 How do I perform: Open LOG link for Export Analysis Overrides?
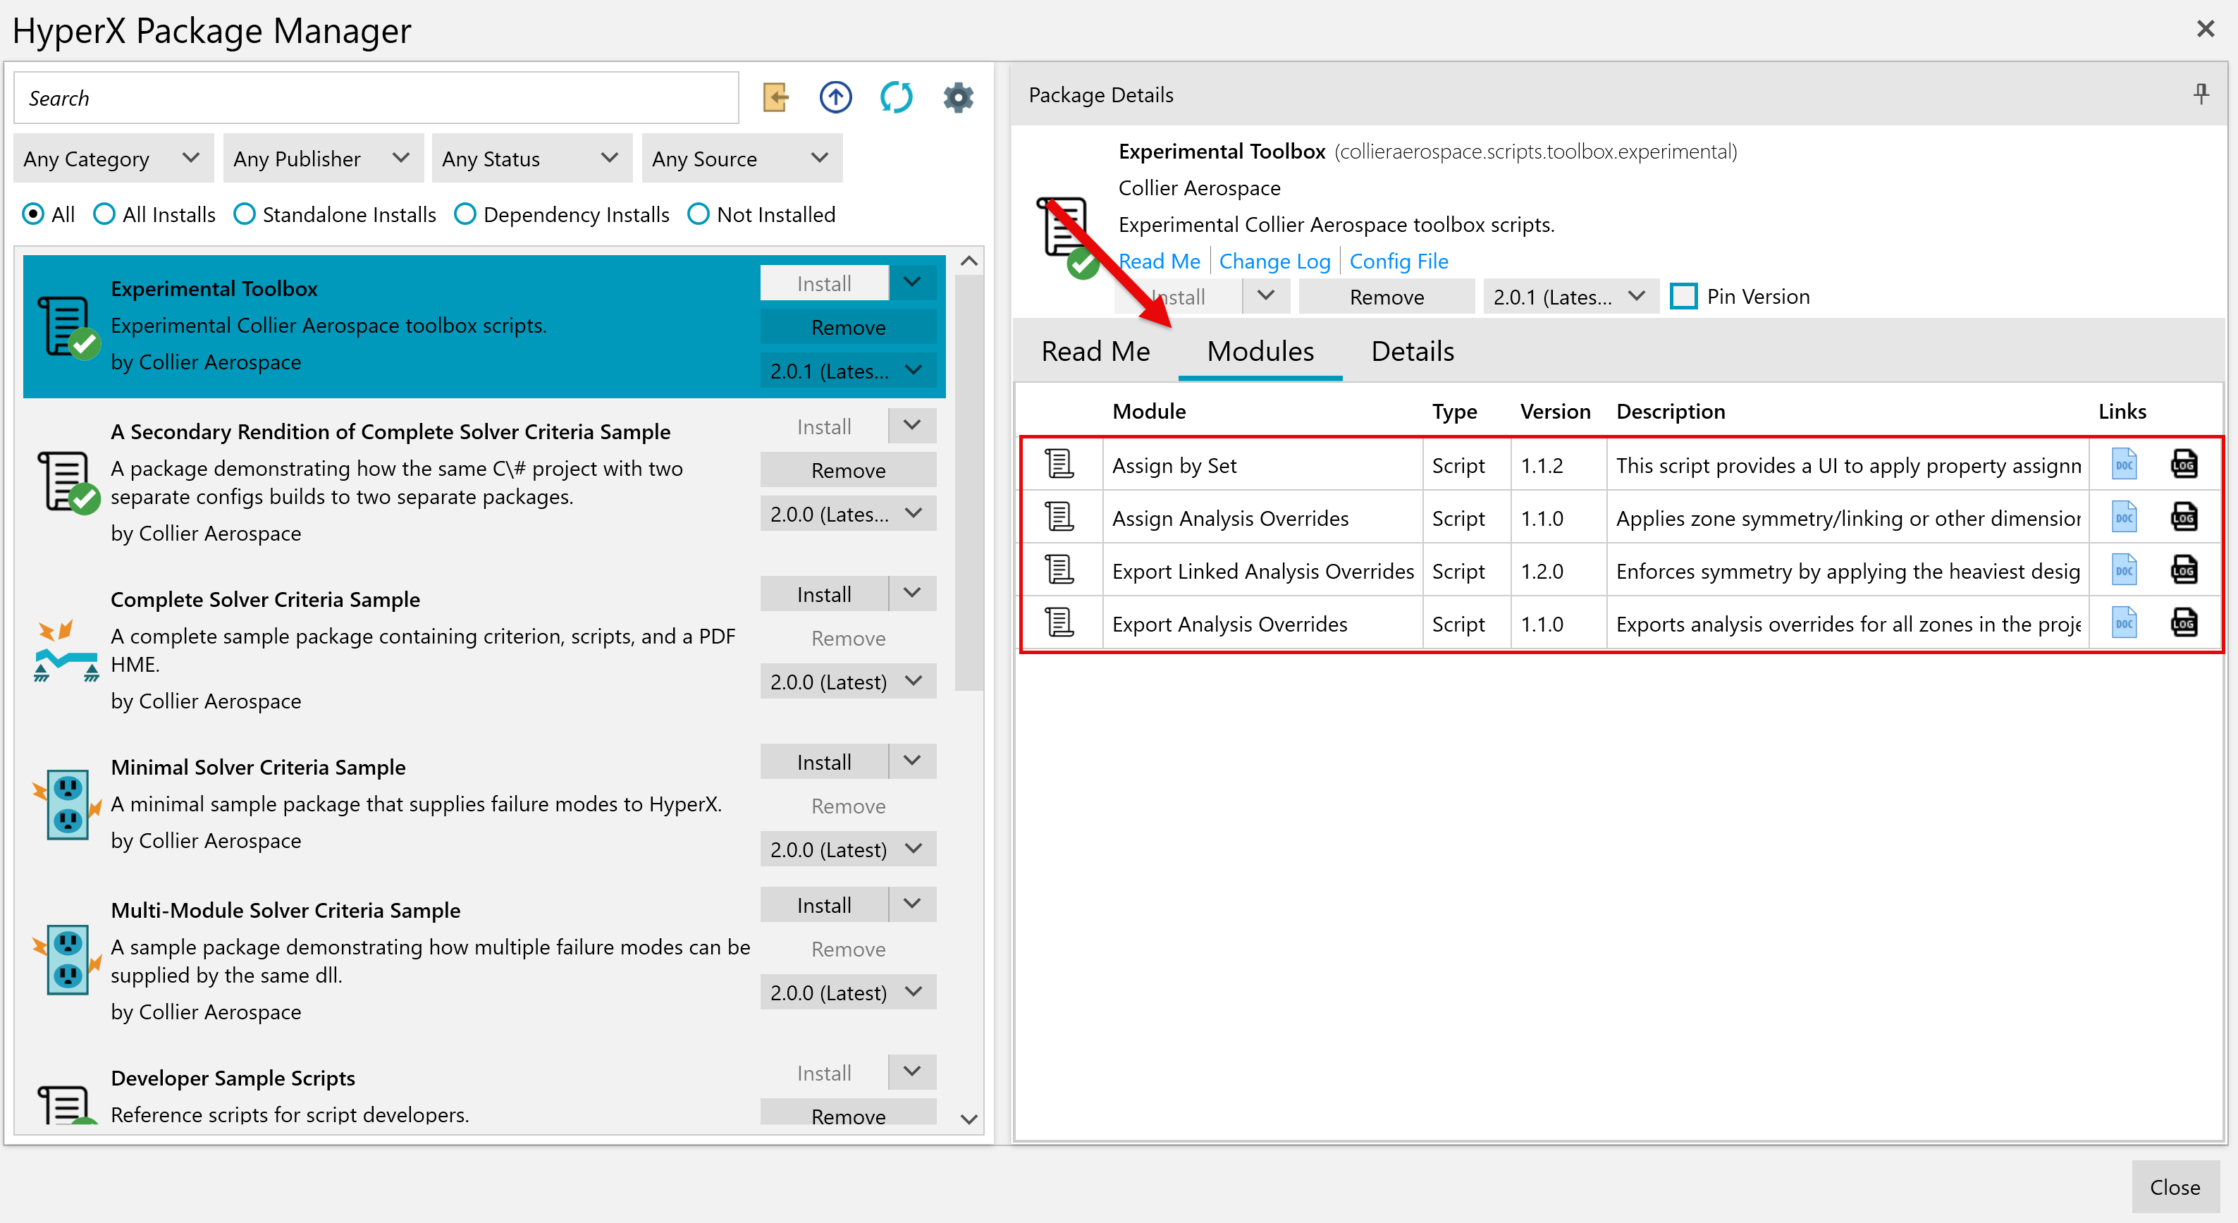tap(2184, 623)
